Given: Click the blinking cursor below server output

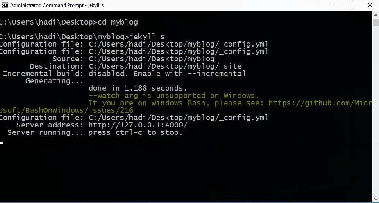Looking at the screenshot, I should [2, 143].
